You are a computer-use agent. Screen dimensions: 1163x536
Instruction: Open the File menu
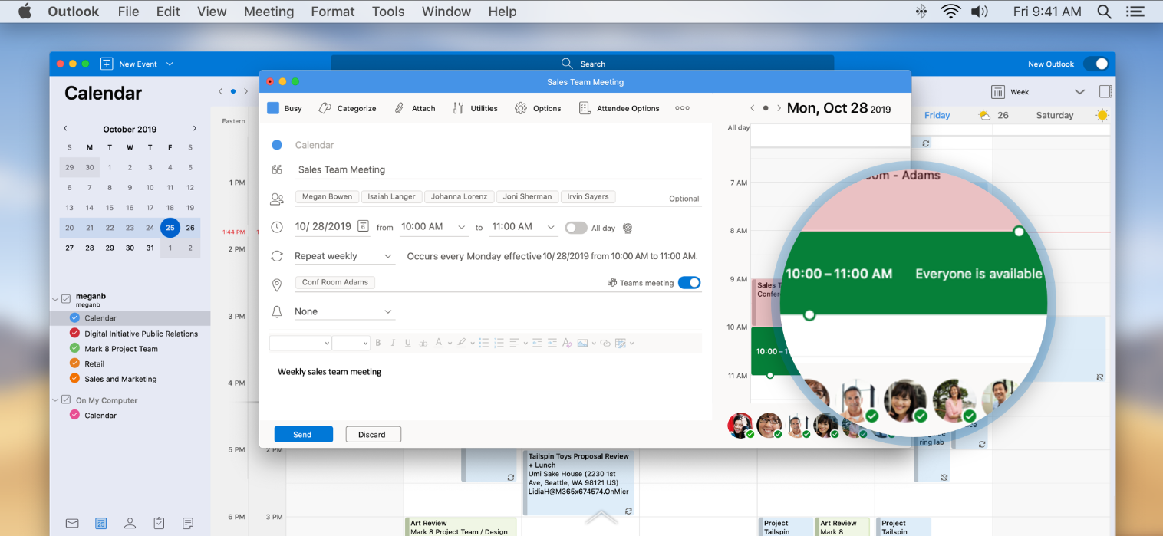[129, 12]
